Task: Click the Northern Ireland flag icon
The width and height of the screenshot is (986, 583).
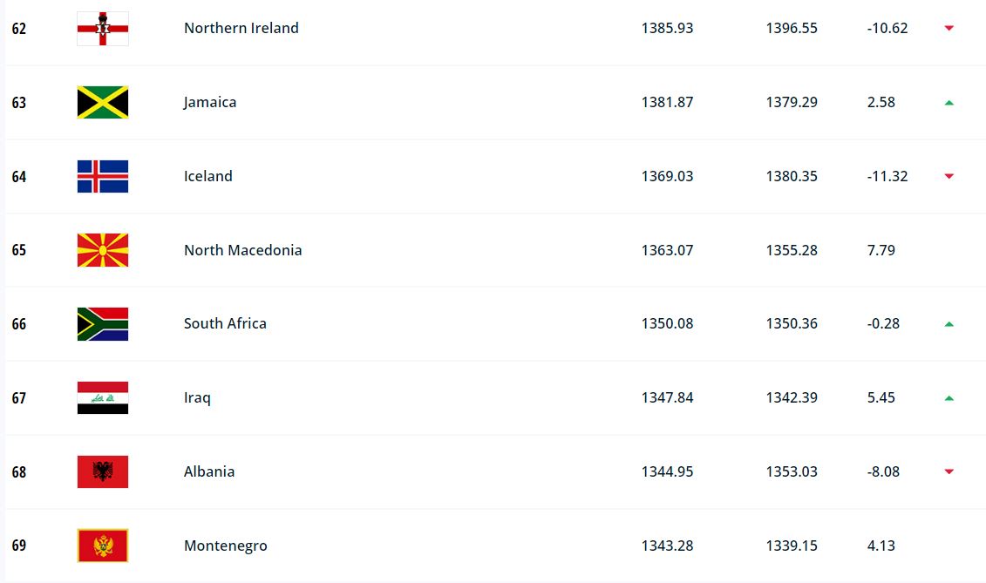Action: tap(103, 29)
